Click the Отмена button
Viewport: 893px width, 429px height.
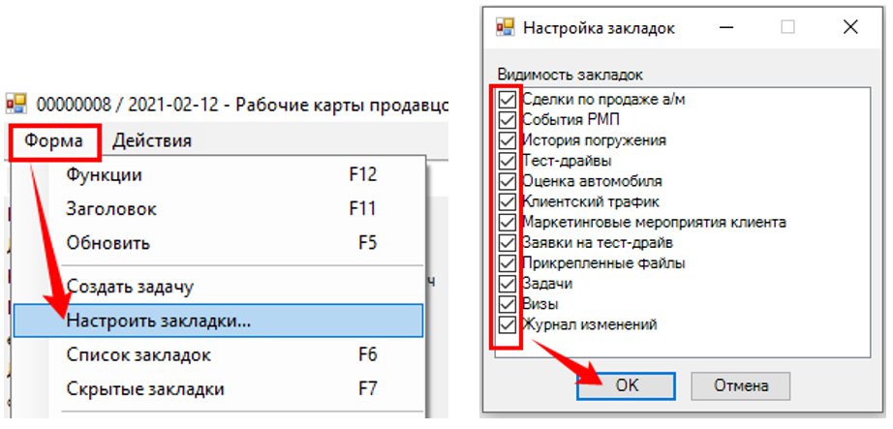pyautogui.click(x=741, y=384)
